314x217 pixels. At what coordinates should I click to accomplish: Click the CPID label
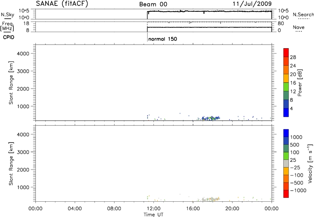click(9, 37)
